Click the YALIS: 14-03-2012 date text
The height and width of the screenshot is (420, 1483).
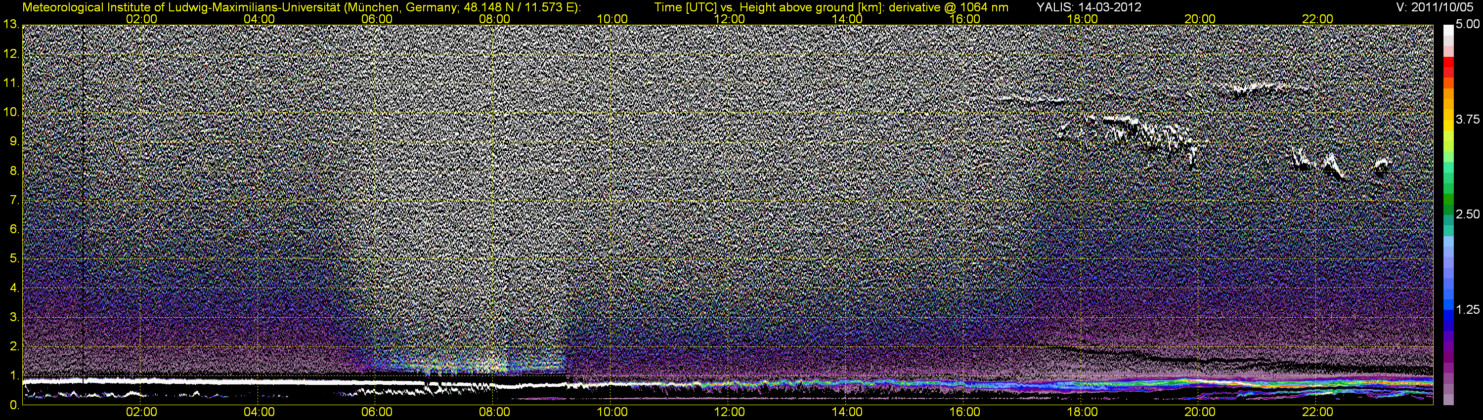[1089, 7]
